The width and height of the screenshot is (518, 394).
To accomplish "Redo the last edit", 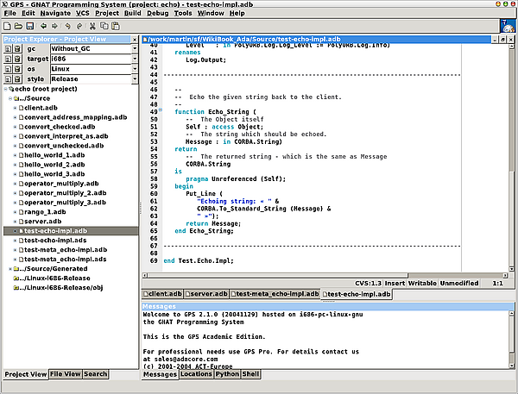I will (79, 26).
